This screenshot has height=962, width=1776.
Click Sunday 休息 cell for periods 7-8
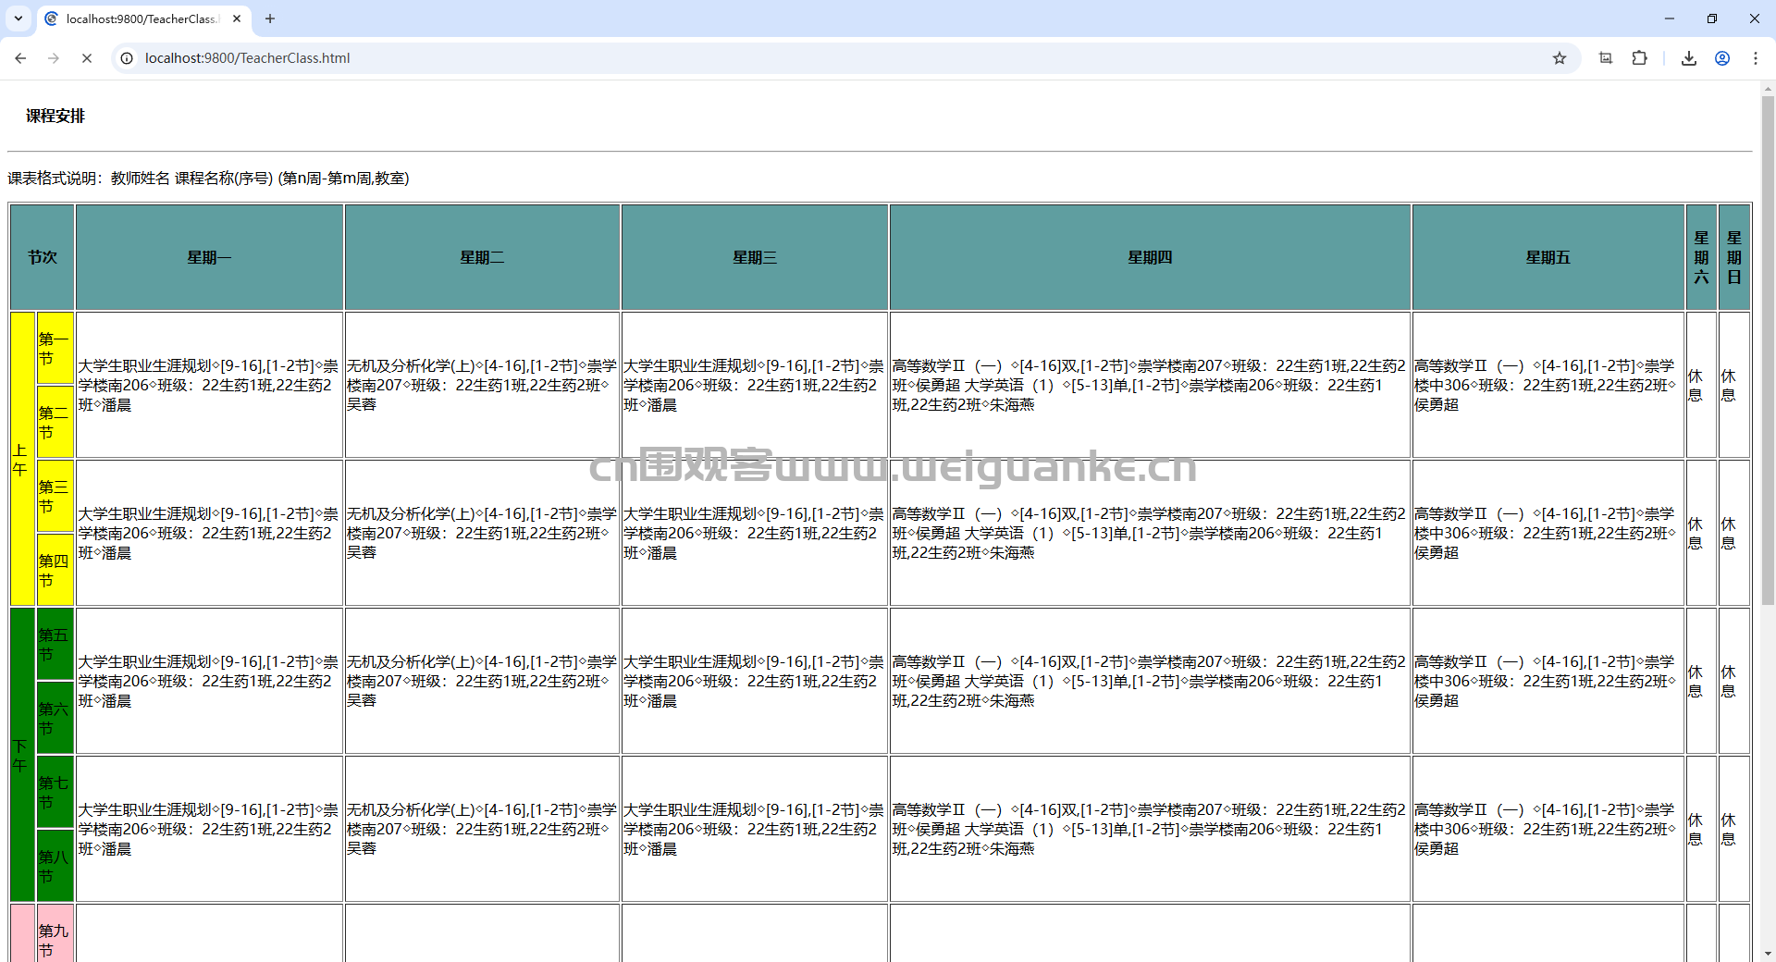click(1734, 829)
